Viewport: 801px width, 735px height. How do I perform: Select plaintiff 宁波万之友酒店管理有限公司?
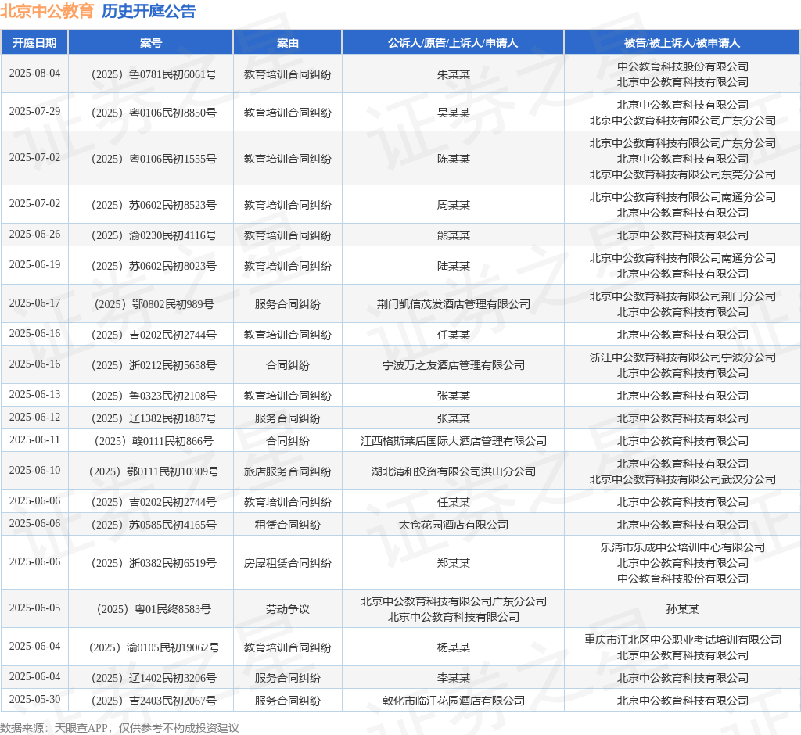(454, 365)
